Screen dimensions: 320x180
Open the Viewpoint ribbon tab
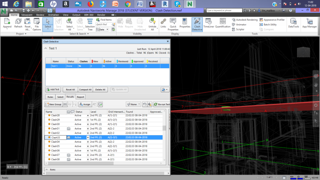[27, 15]
